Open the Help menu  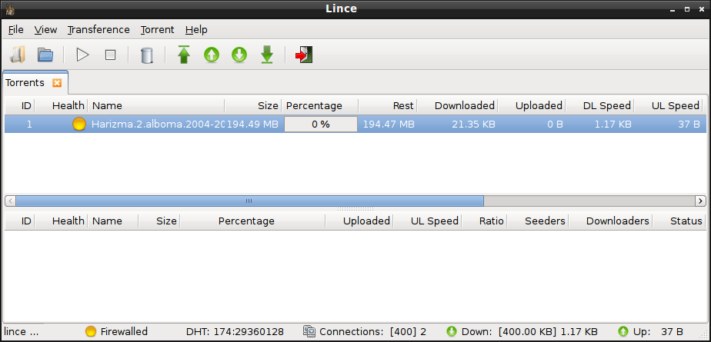(x=196, y=30)
